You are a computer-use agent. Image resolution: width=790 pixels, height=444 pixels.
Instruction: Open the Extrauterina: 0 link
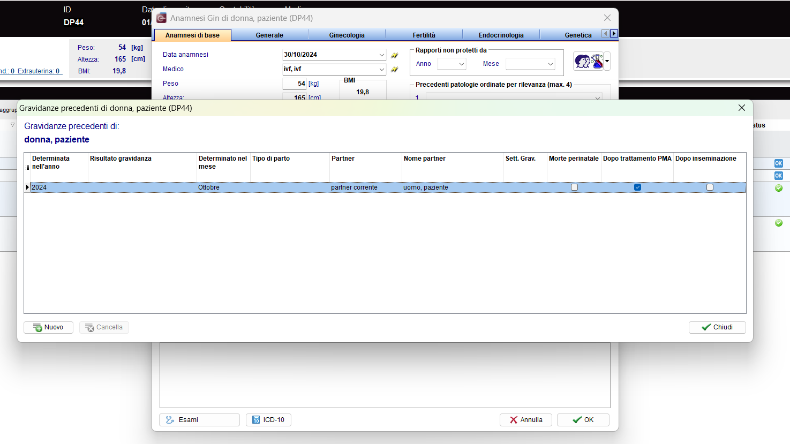coord(39,71)
